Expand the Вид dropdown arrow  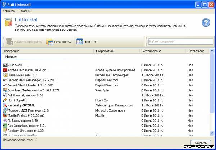(95, 42)
